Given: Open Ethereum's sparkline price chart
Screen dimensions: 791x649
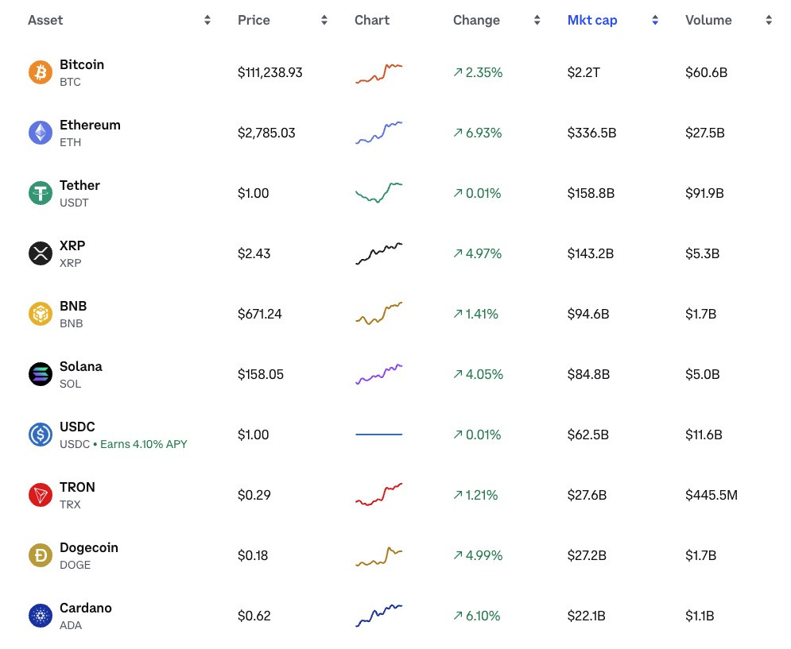Looking at the screenshot, I should point(379,133).
